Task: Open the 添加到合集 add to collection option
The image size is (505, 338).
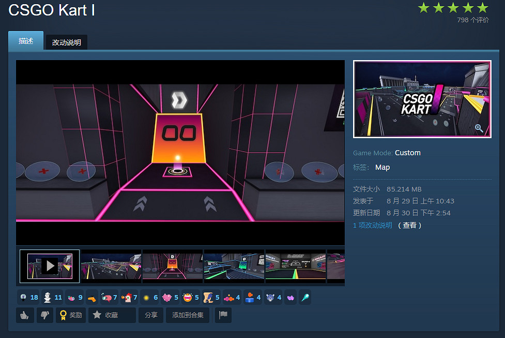Action: (x=188, y=315)
